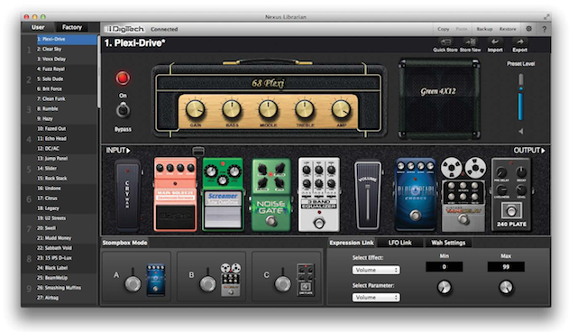Viewport: 577px width, 332px height.
Task: Open the Select Parameter dropdown
Action: [x=376, y=297]
